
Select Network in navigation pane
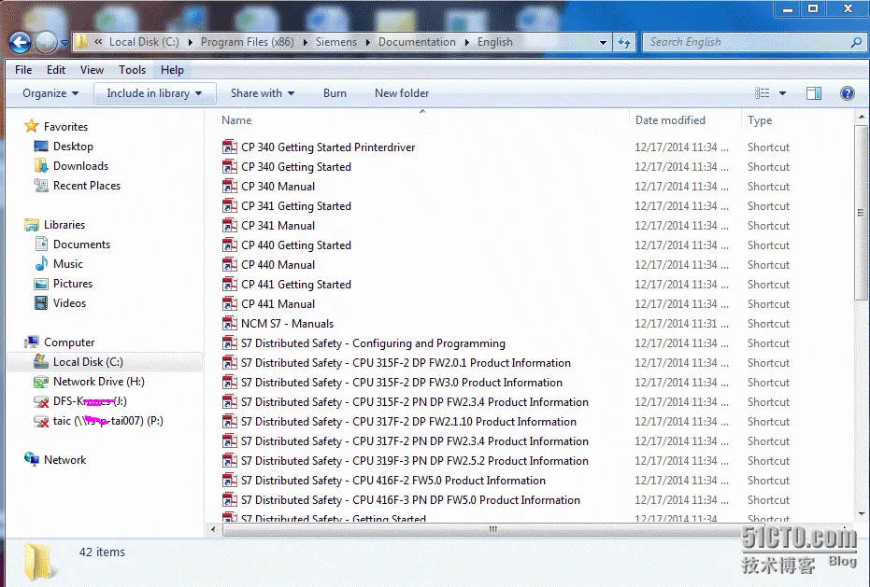pos(64,459)
